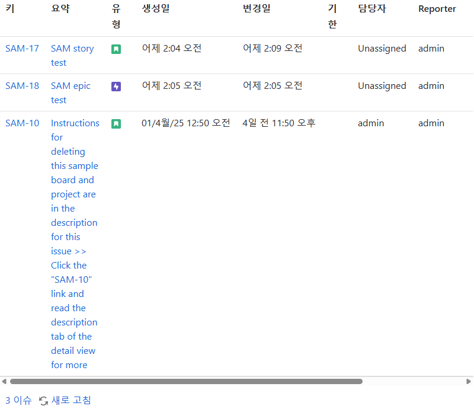Select created date '01/4월/25 12:50 오전'
Screen dimensions: 474x409
coord(186,123)
